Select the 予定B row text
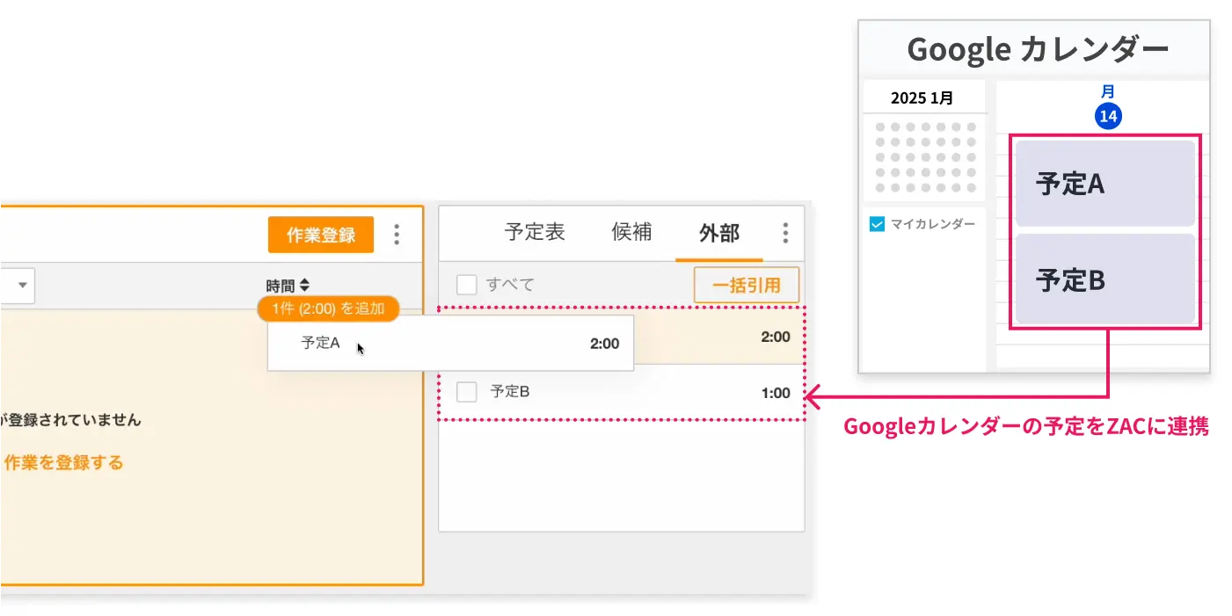Image resolution: width=1232 pixels, height=616 pixels. click(x=510, y=392)
